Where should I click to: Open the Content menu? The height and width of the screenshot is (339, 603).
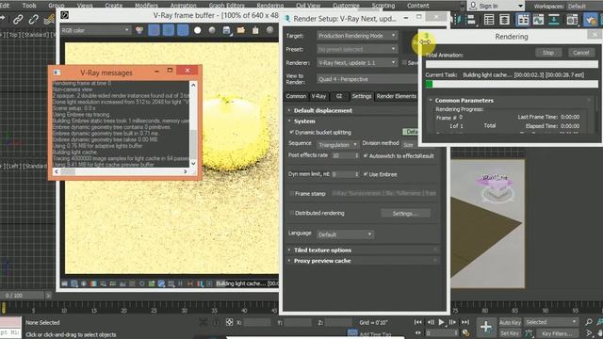coord(417,6)
